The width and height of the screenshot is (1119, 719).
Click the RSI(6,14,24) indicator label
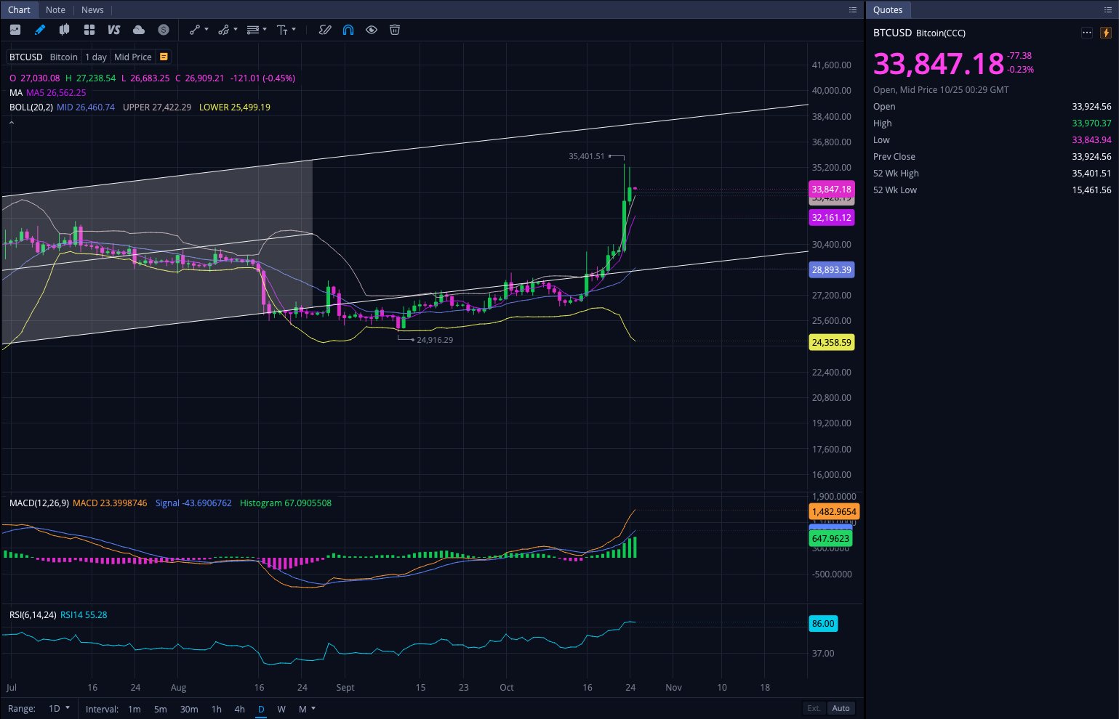33,614
